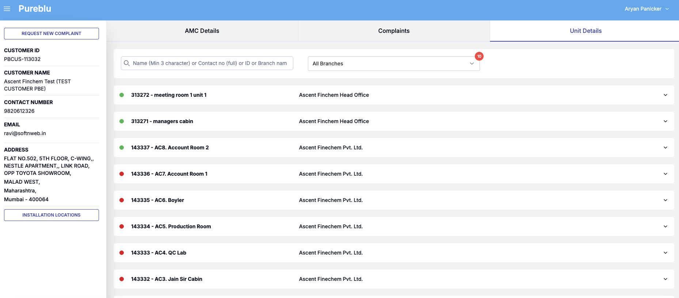
Task: Click red status dot of unit 143335
Action: (122, 200)
